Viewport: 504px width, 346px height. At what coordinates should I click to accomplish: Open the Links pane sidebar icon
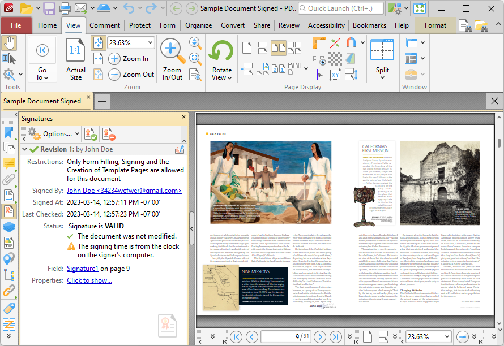(9, 291)
